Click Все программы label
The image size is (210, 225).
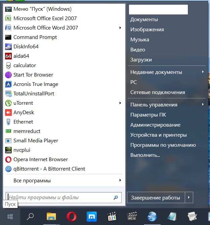coord(32,181)
